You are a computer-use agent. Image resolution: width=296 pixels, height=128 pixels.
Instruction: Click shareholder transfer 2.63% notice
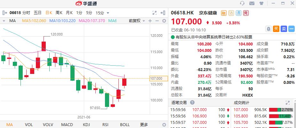click(x=214, y=37)
